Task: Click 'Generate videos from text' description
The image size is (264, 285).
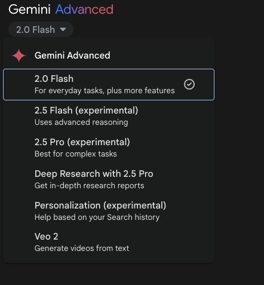Action: (x=82, y=249)
